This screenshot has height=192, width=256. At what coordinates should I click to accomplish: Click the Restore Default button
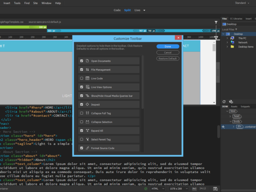point(168,58)
